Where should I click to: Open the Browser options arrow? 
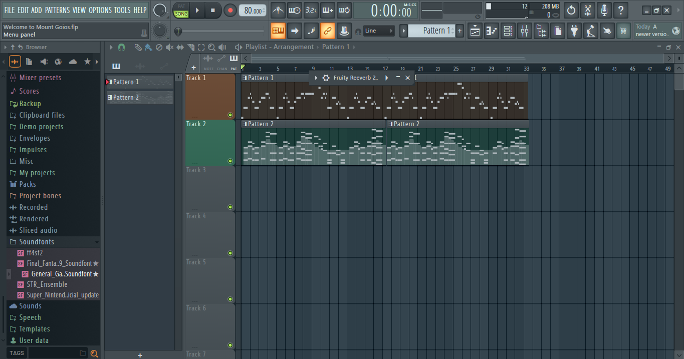tap(6, 47)
